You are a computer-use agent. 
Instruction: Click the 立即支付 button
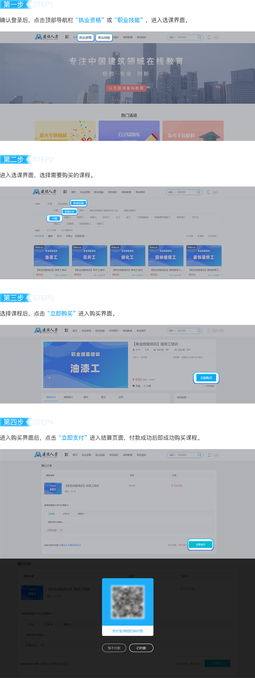(200, 545)
